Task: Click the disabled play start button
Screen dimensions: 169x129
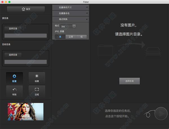Action: coord(161,114)
